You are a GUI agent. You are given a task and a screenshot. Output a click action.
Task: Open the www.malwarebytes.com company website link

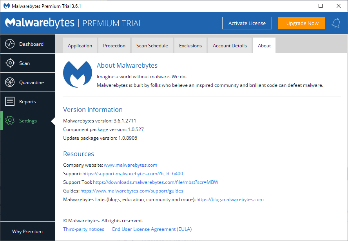130,165
